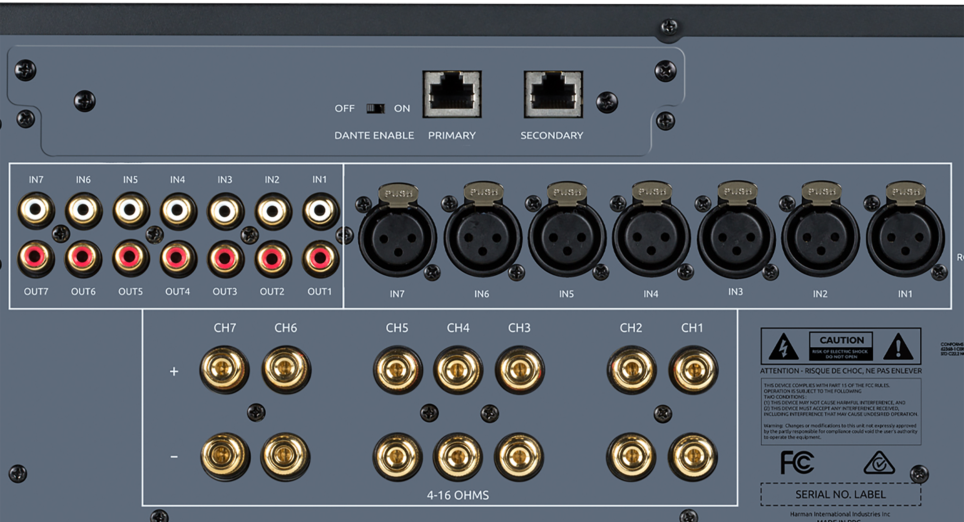
Task: Select the CH1 negative binding post
Action: pos(693,456)
